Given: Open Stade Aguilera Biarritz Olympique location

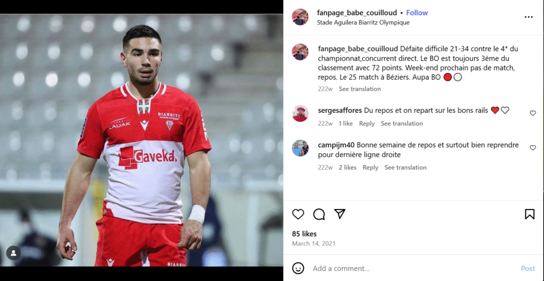Looking at the screenshot, I should click(x=363, y=23).
